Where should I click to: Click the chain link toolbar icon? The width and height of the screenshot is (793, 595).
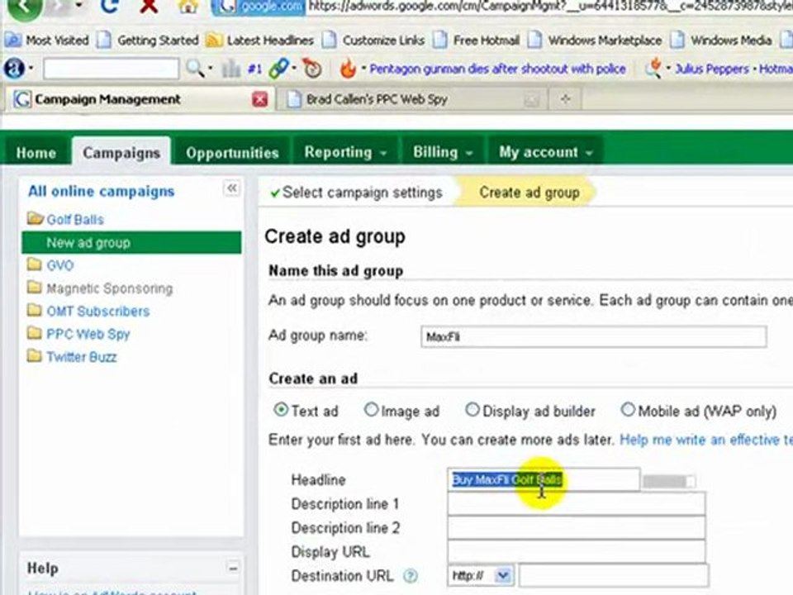pos(278,69)
